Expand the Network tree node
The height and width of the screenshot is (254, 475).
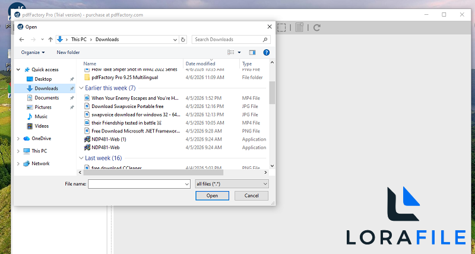[x=18, y=163]
